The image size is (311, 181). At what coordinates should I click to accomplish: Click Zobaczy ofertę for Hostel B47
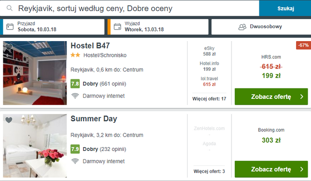271,96
